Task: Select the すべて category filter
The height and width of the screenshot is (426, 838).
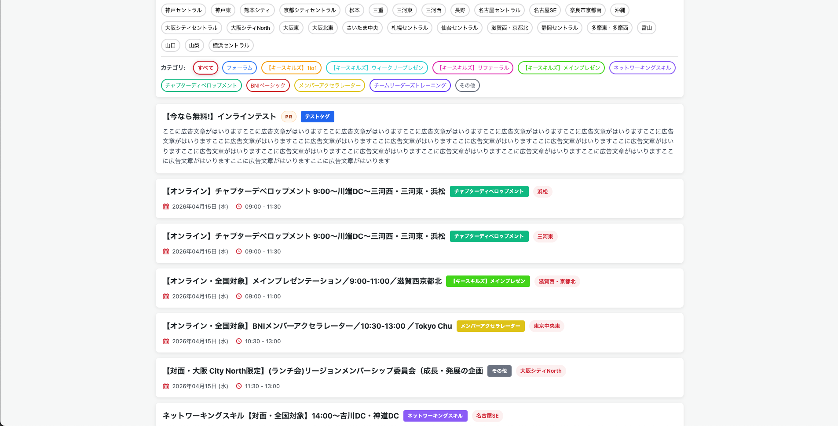Action: [x=205, y=67]
